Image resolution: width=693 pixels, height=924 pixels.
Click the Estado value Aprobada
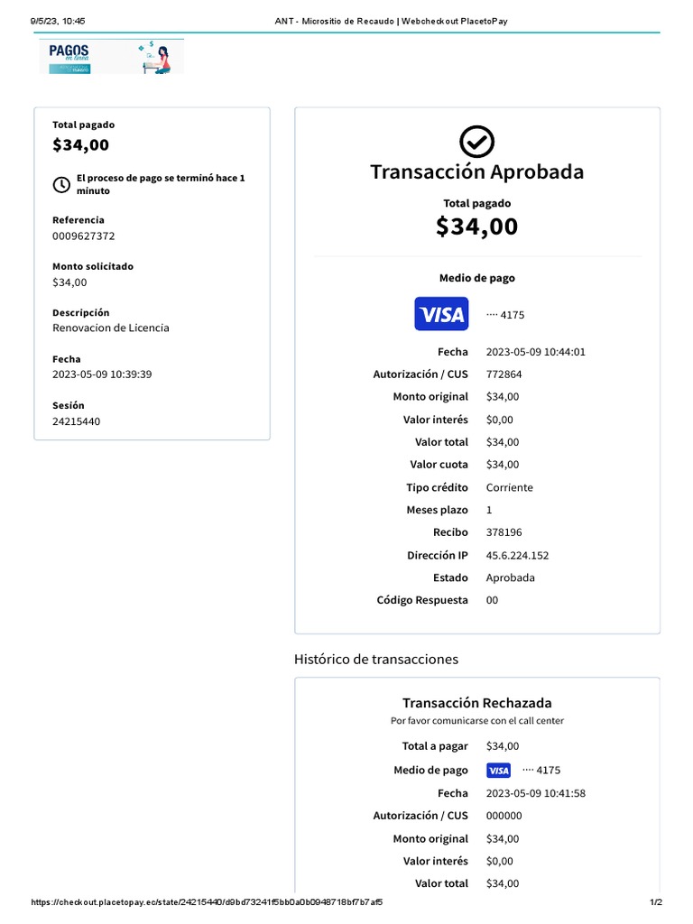[x=510, y=577]
